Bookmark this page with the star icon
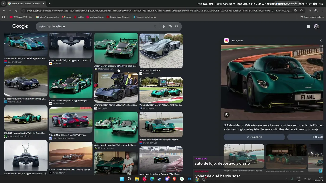 point(301,11)
